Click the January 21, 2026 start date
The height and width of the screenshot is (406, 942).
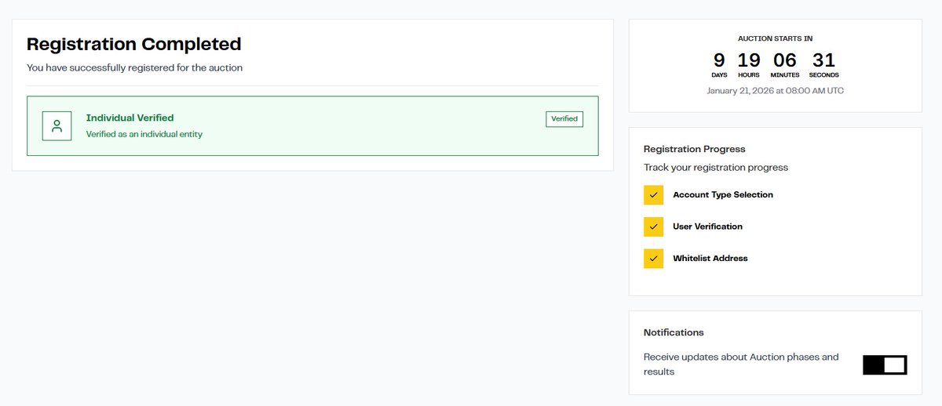tap(776, 91)
